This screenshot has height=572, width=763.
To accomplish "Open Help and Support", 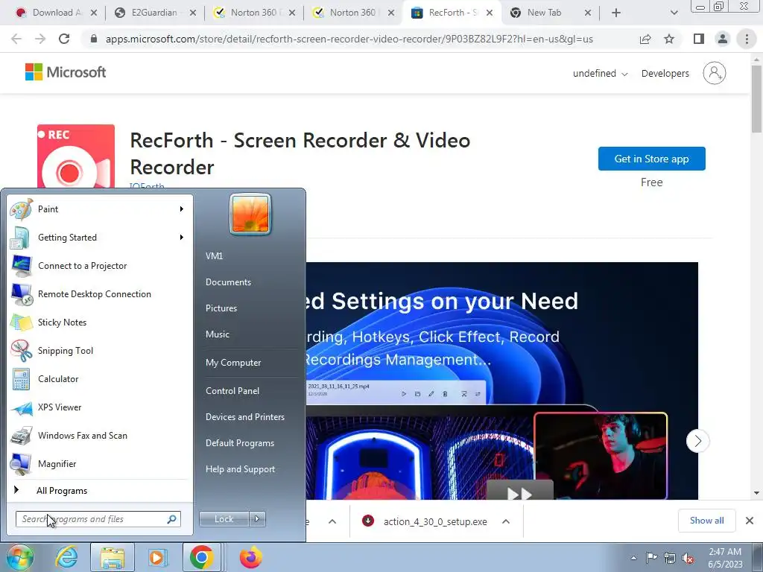I will click(240, 469).
